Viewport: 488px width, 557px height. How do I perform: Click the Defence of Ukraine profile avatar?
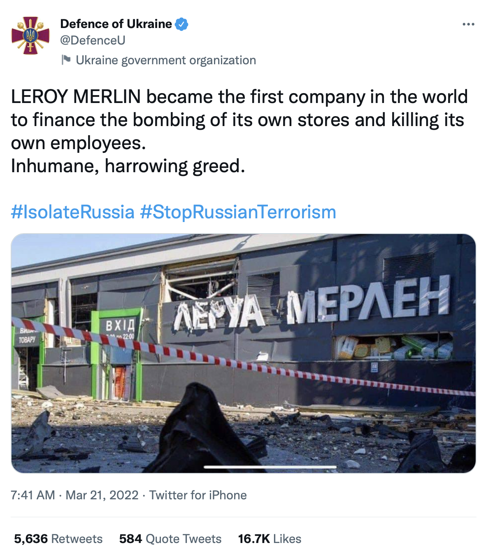tap(30, 35)
